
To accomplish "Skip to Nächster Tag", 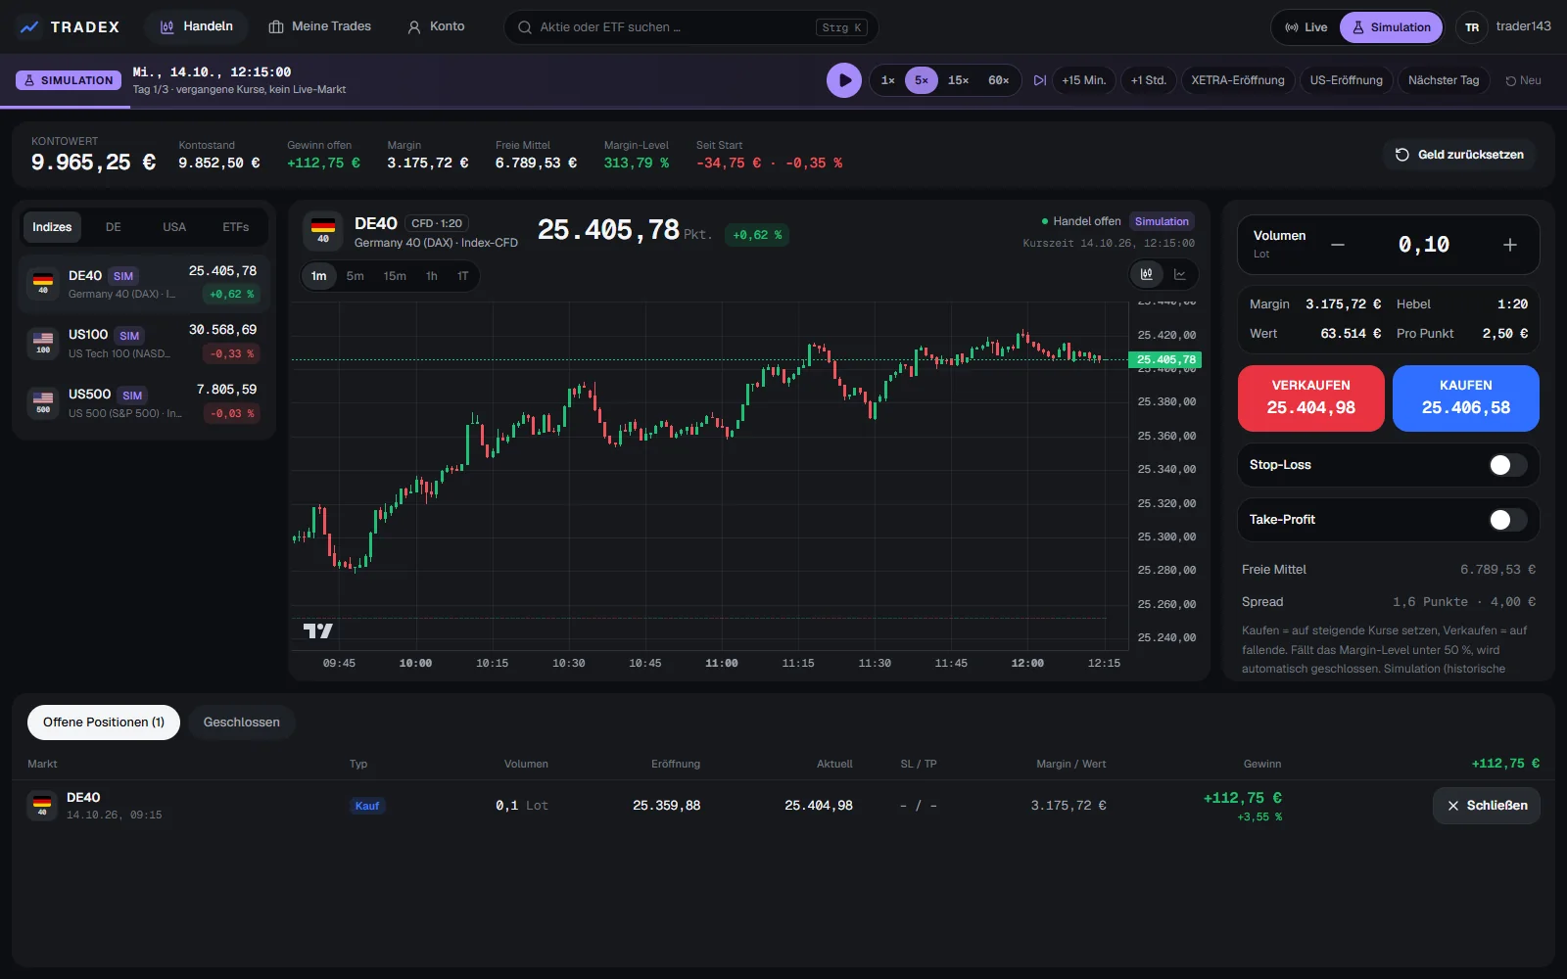I will [x=1444, y=80].
